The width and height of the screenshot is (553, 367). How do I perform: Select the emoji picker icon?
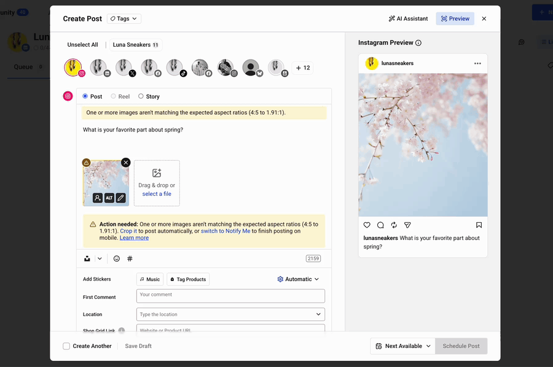click(x=116, y=258)
